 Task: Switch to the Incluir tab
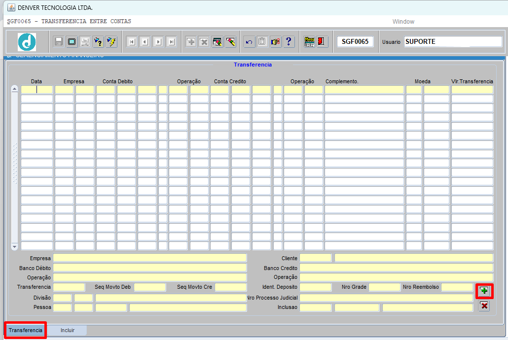[x=68, y=330]
